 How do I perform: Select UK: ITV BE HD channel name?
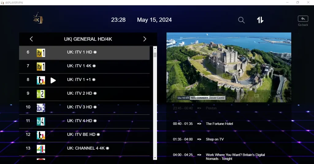pos(81,135)
